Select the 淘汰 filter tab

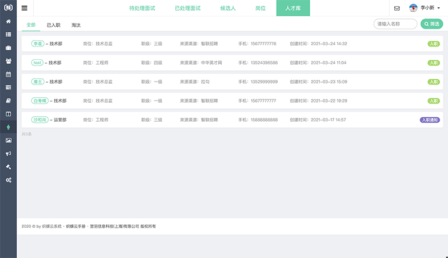76,25
